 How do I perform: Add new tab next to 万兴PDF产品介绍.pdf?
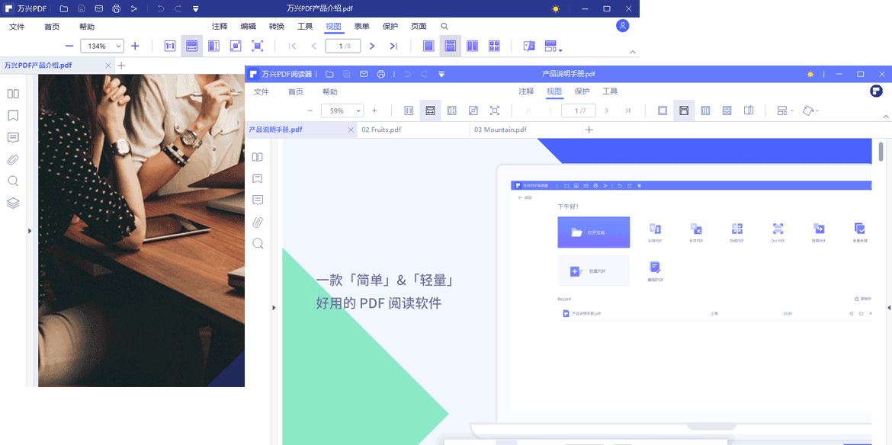[x=121, y=66]
